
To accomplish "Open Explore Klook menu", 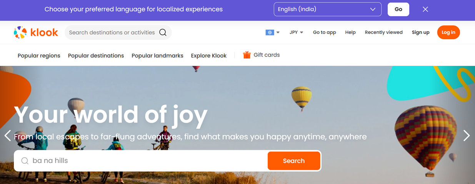I will click(x=209, y=55).
